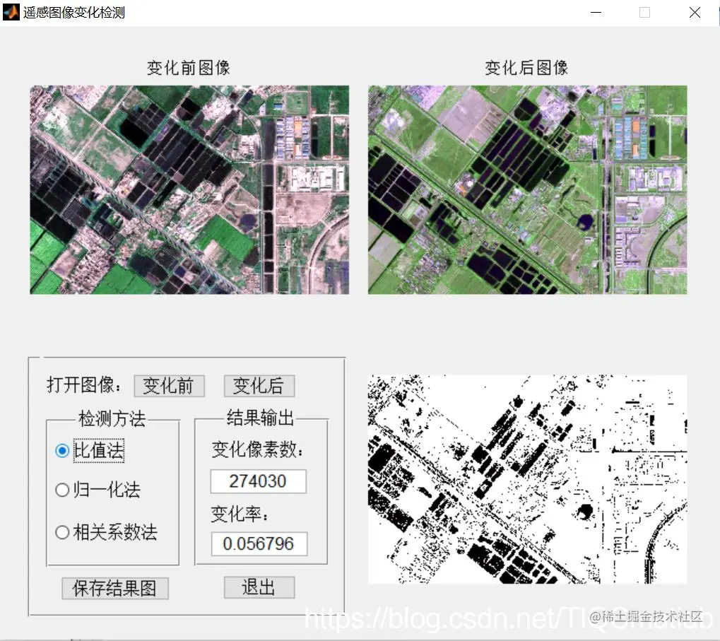Minimize the 遥感图像变化检测 window
Screen dimensions: 720x641
596,12
